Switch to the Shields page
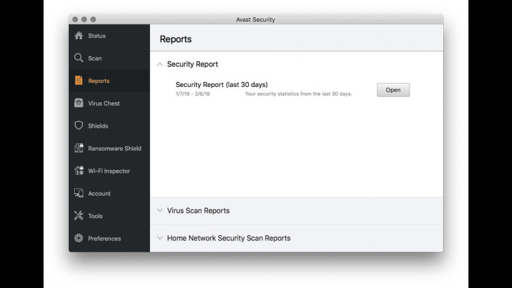 click(98, 126)
